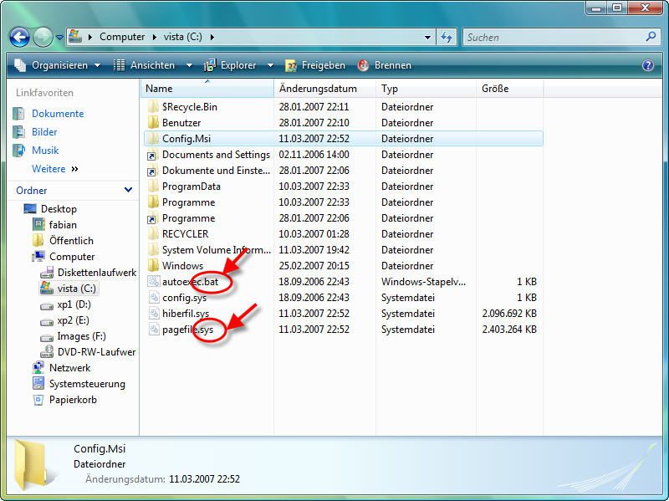Open the recent pages dropdown arrow
Viewport: 669px width, 501px height.
(x=59, y=38)
